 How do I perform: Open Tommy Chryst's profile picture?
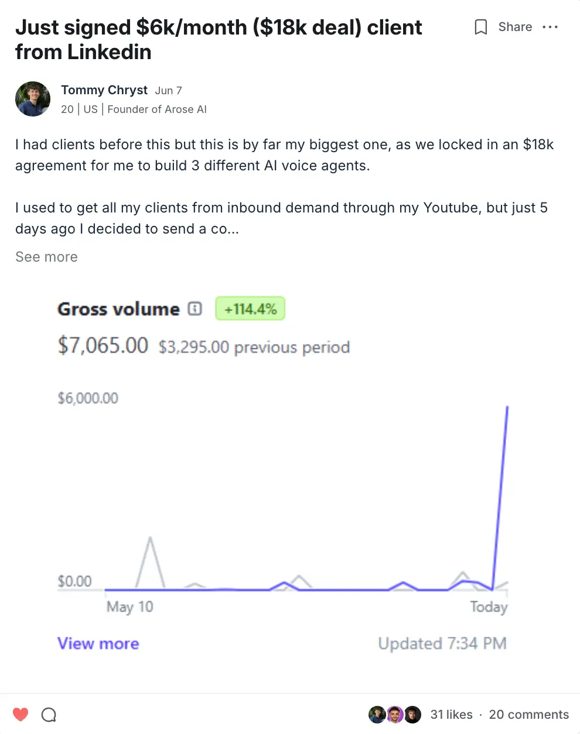33,99
